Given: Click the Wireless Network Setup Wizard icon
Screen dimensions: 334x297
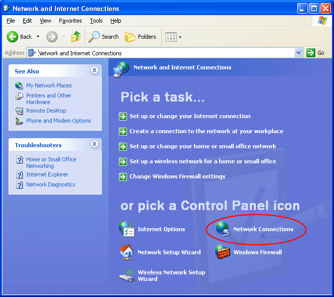Looking at the screenshot, I should click(126, 275).
